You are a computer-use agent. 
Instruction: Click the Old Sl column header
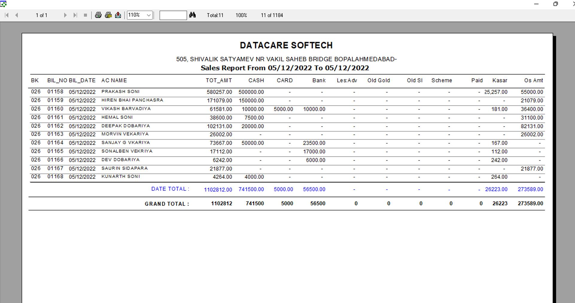[x=415, y=81]
